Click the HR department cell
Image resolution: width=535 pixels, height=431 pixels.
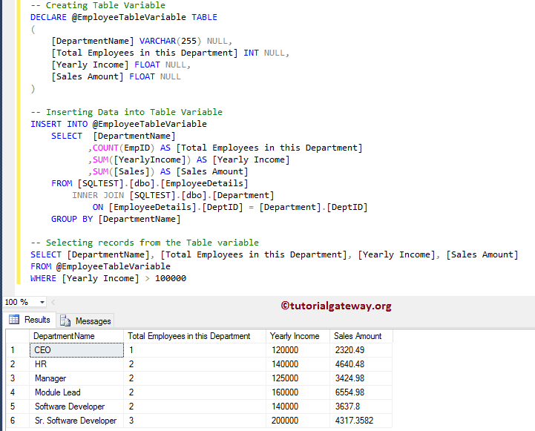(76, 364)
